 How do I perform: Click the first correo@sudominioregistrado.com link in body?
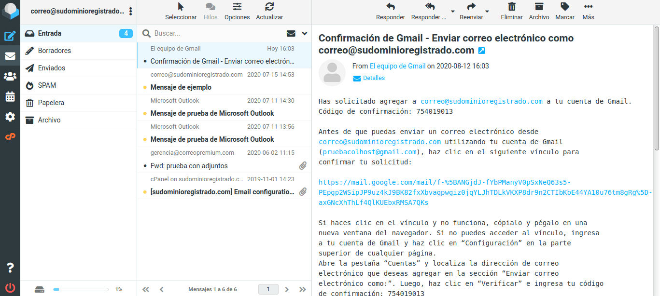tap(481, 101)
